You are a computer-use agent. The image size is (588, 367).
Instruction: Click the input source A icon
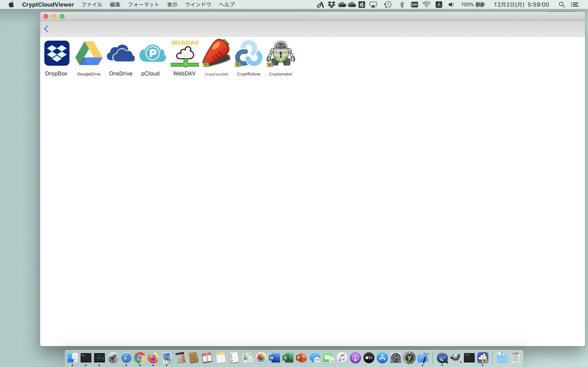439,4
